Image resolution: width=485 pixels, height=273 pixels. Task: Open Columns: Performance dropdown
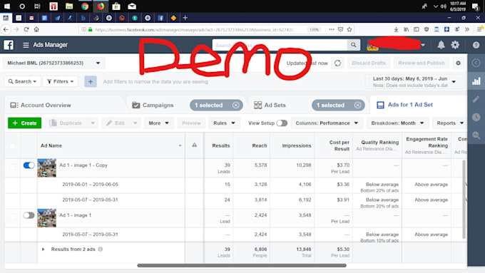pyautogui.click(x=327, y=123)
